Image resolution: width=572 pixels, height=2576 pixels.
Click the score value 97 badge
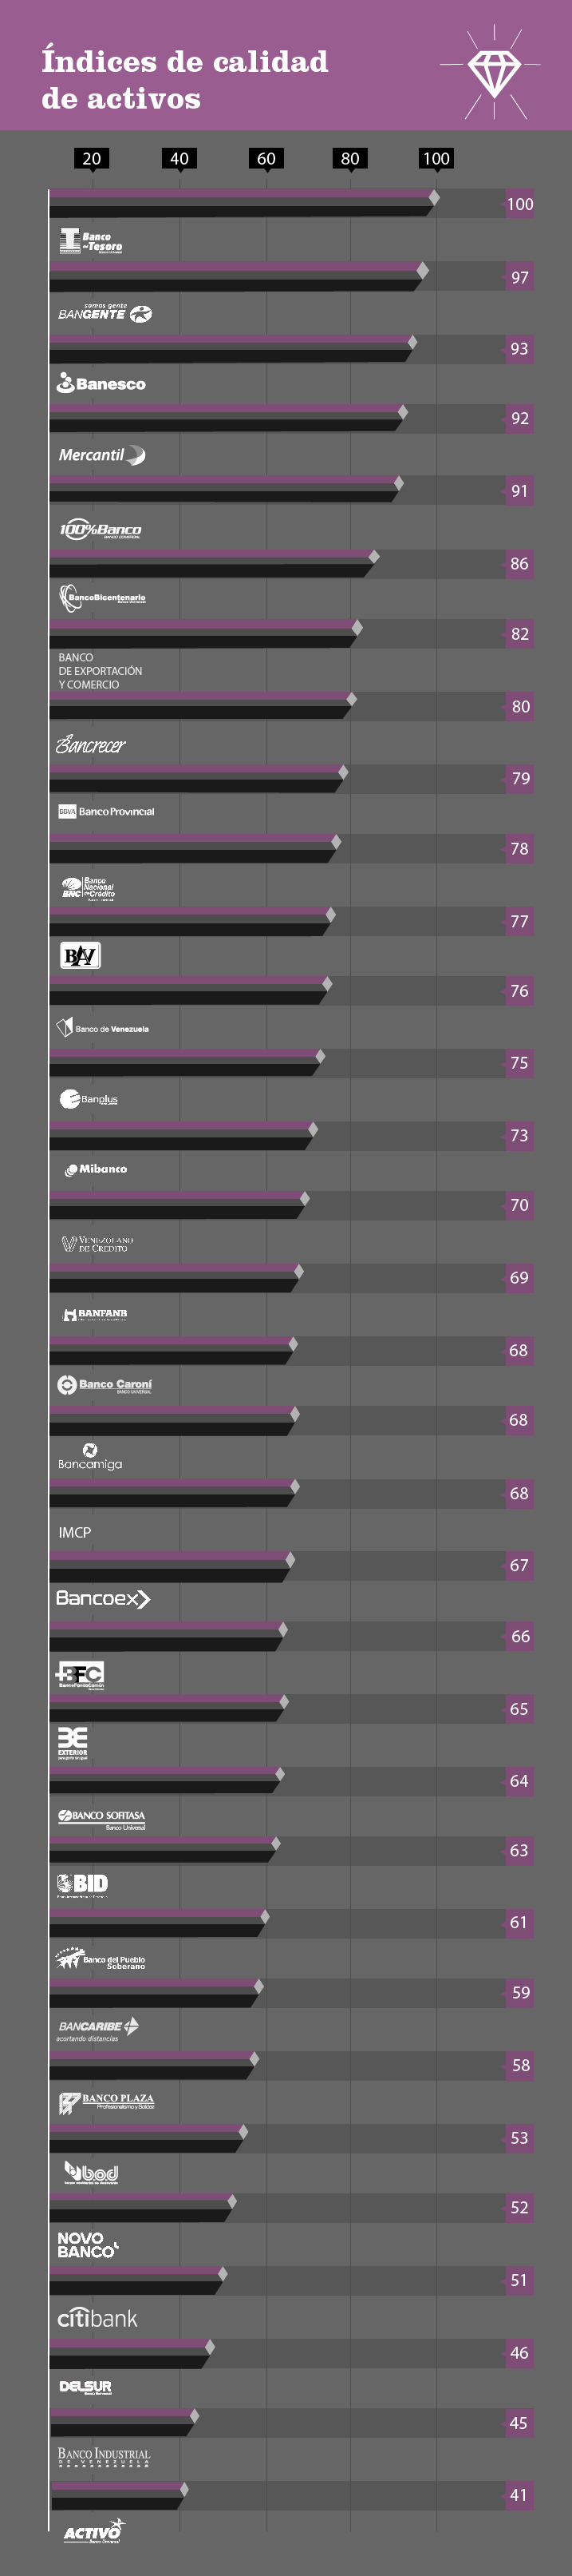coord(519,277)
